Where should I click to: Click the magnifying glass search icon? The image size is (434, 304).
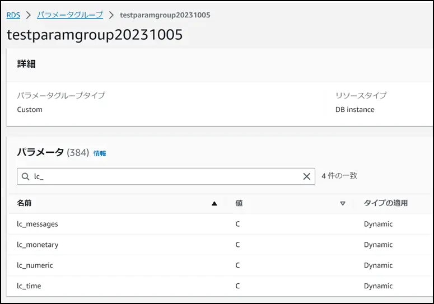(x=25, y=176)
